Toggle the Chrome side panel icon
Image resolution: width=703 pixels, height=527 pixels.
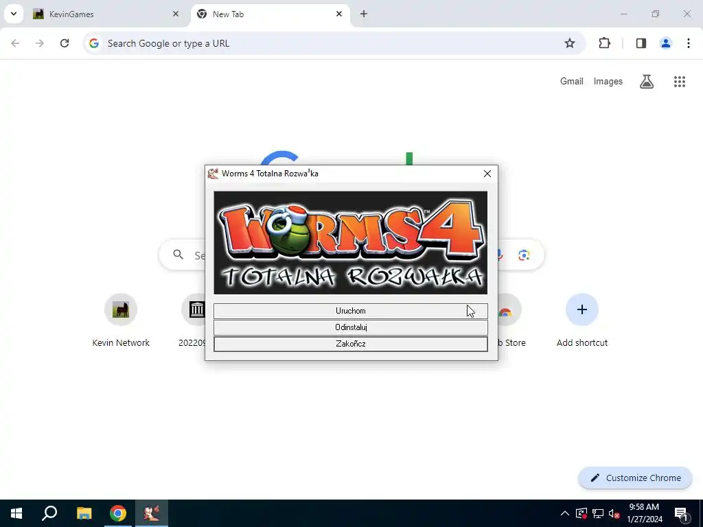(x=641, y=43)
